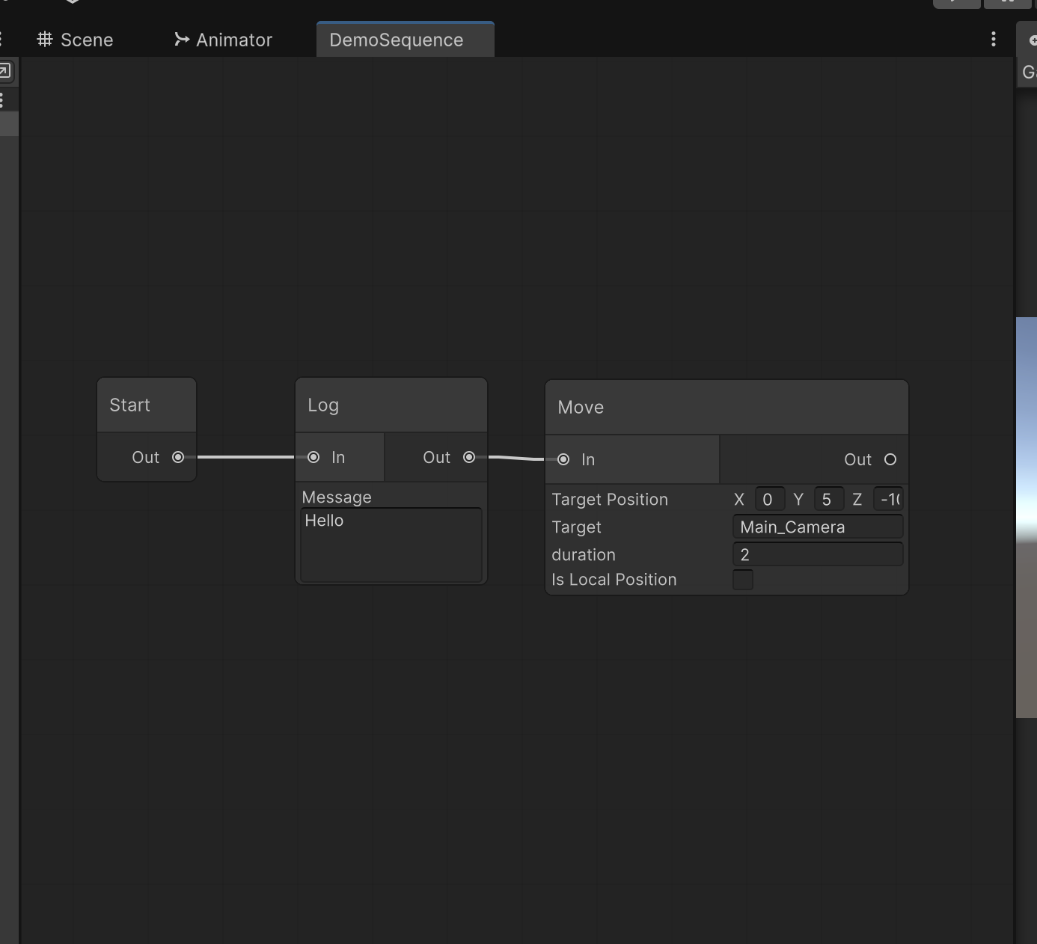Click the empty Out port of the Move node
The image size is (1037, 944).
coord(890,460)
